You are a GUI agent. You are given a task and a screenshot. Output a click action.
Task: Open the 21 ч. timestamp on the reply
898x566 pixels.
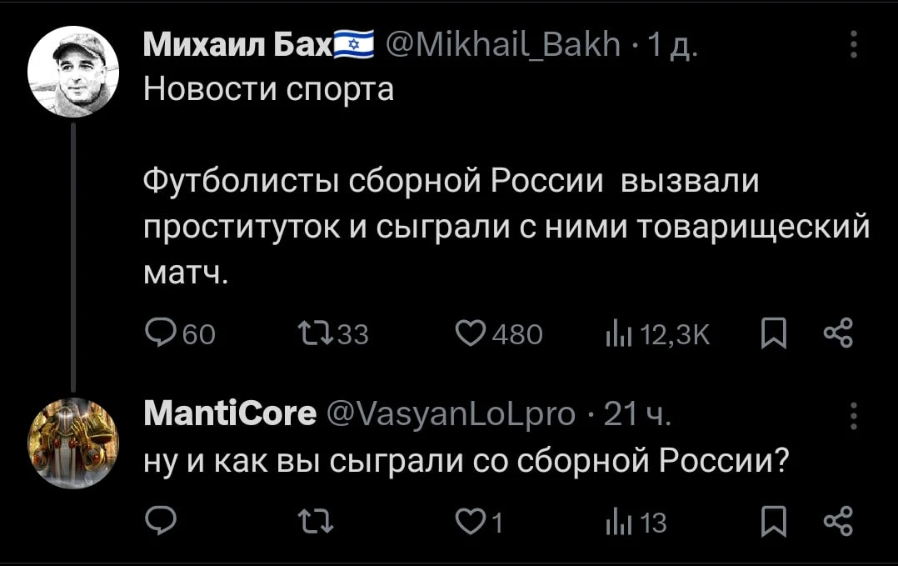pyautogui.click(x=636, y=413)
